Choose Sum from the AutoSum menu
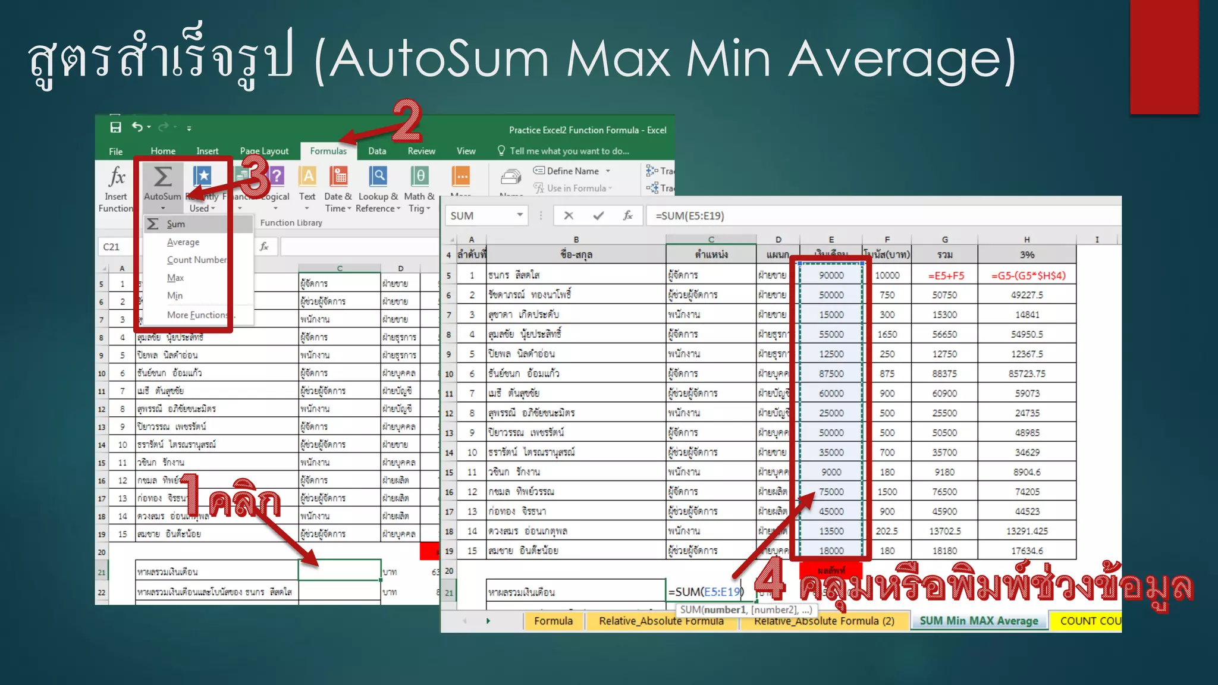Image resolution: width=1218 pixels, height=685 pixels. 199,224
